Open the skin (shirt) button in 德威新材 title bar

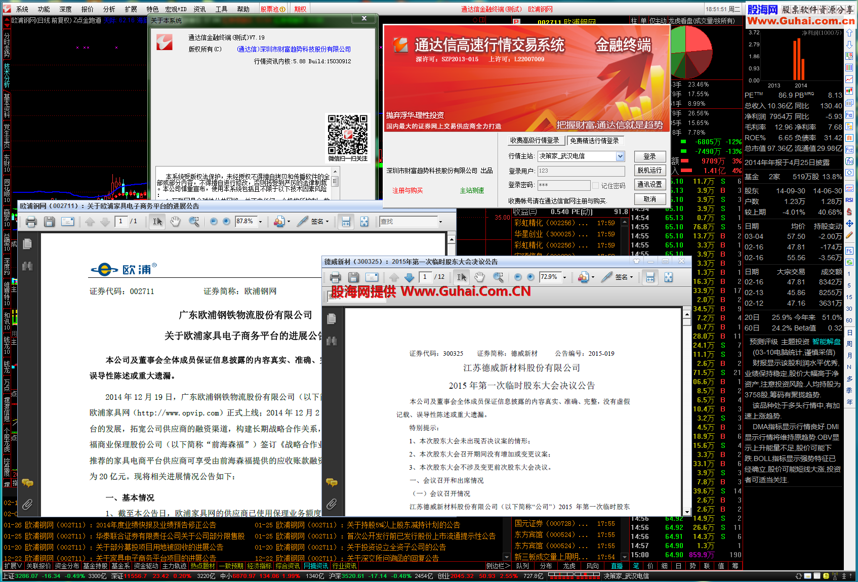click(636, 261)
